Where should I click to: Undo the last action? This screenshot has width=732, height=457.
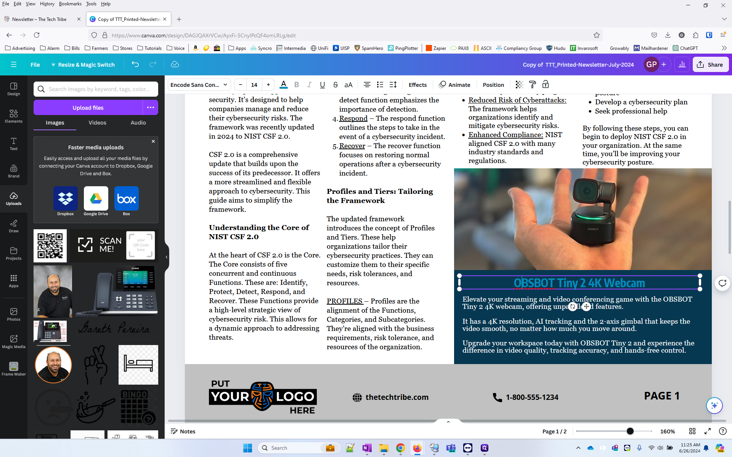pos(135,64)
